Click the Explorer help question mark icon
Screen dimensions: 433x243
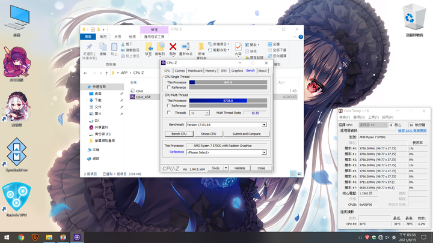coord(301,37)
